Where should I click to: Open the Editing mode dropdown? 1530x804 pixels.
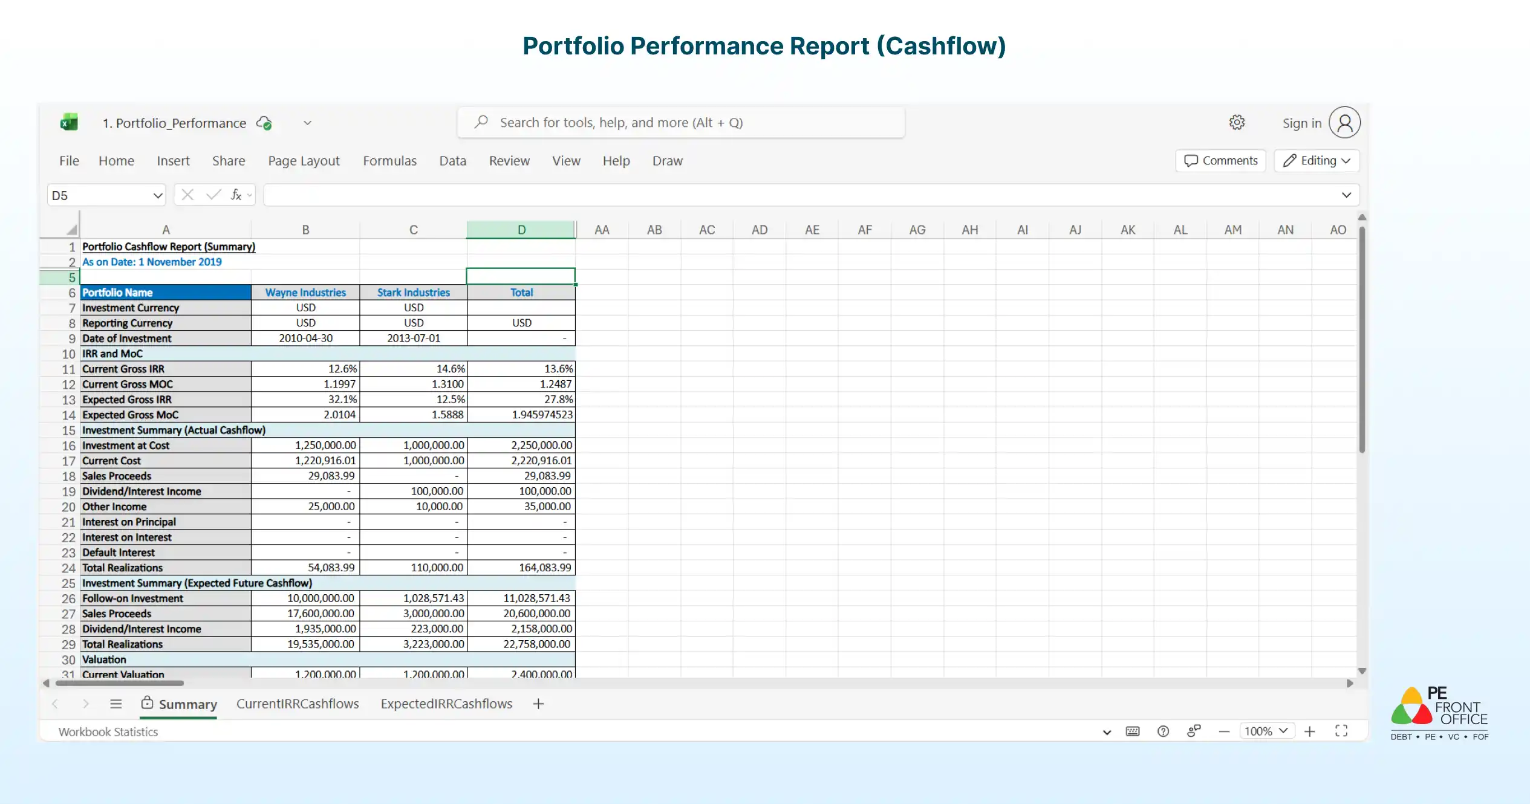click(x=1317, y=161)
